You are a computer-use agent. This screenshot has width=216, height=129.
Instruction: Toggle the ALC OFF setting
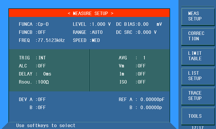click(x=42, y=66)
